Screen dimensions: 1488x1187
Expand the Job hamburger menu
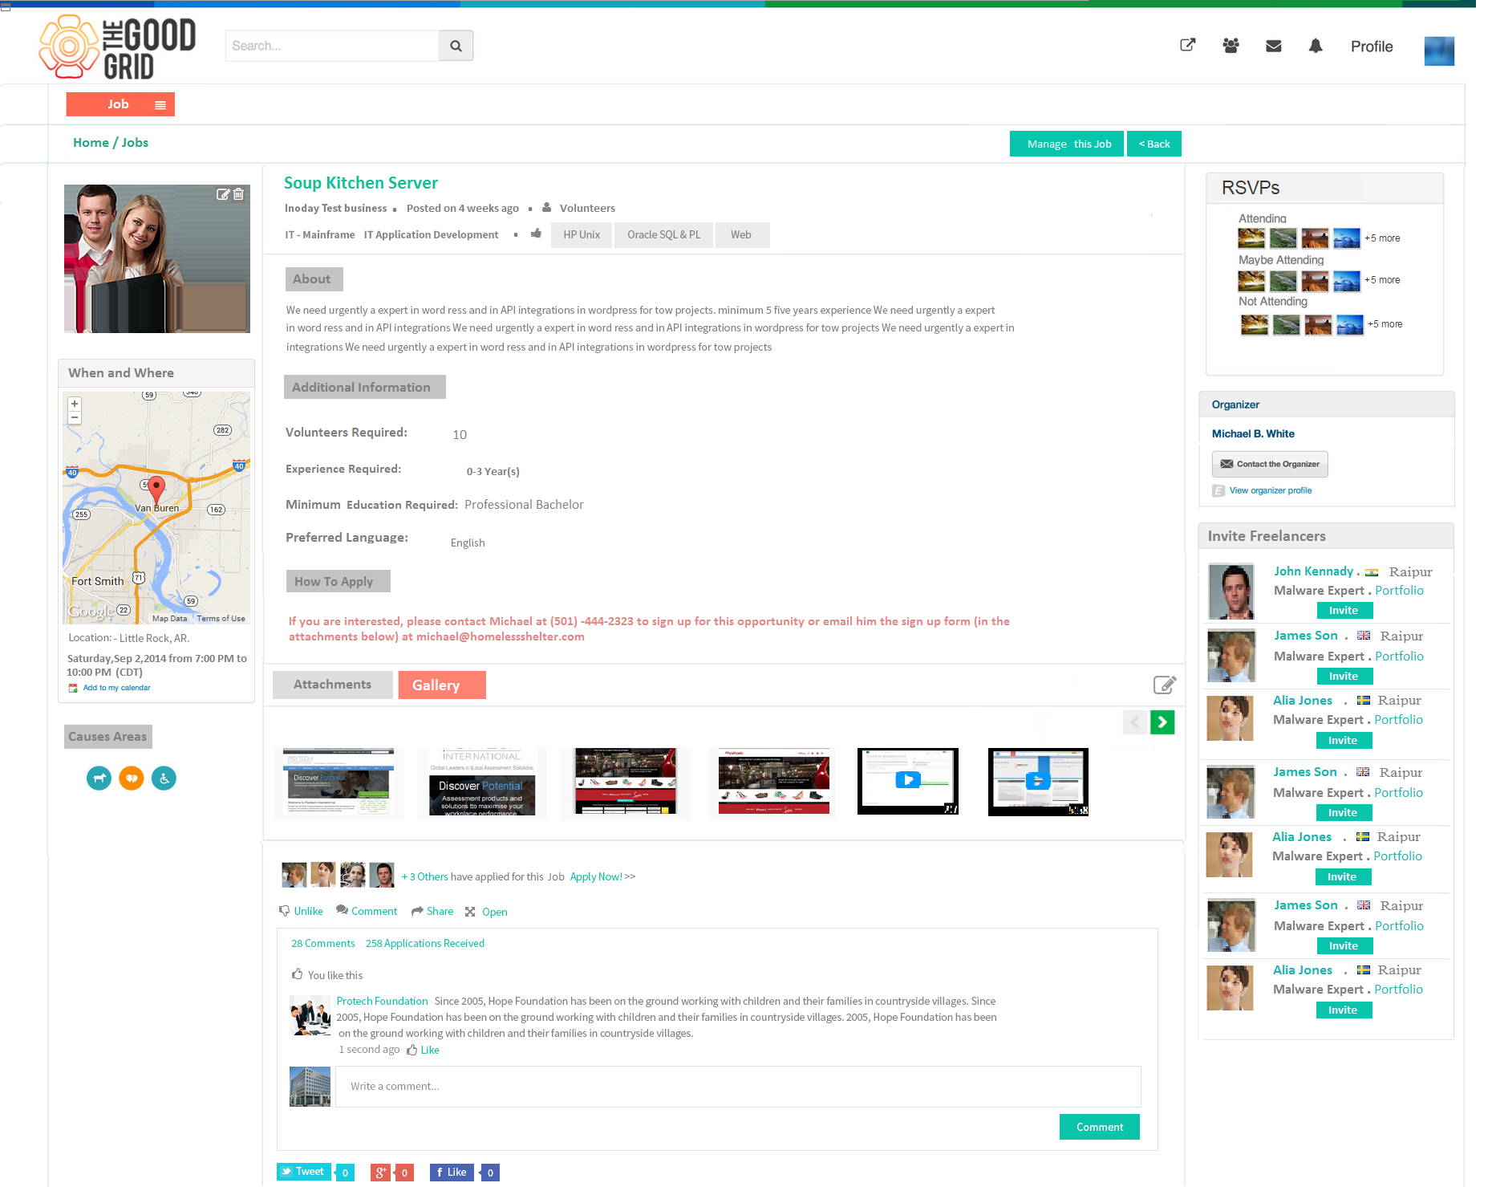160,105
